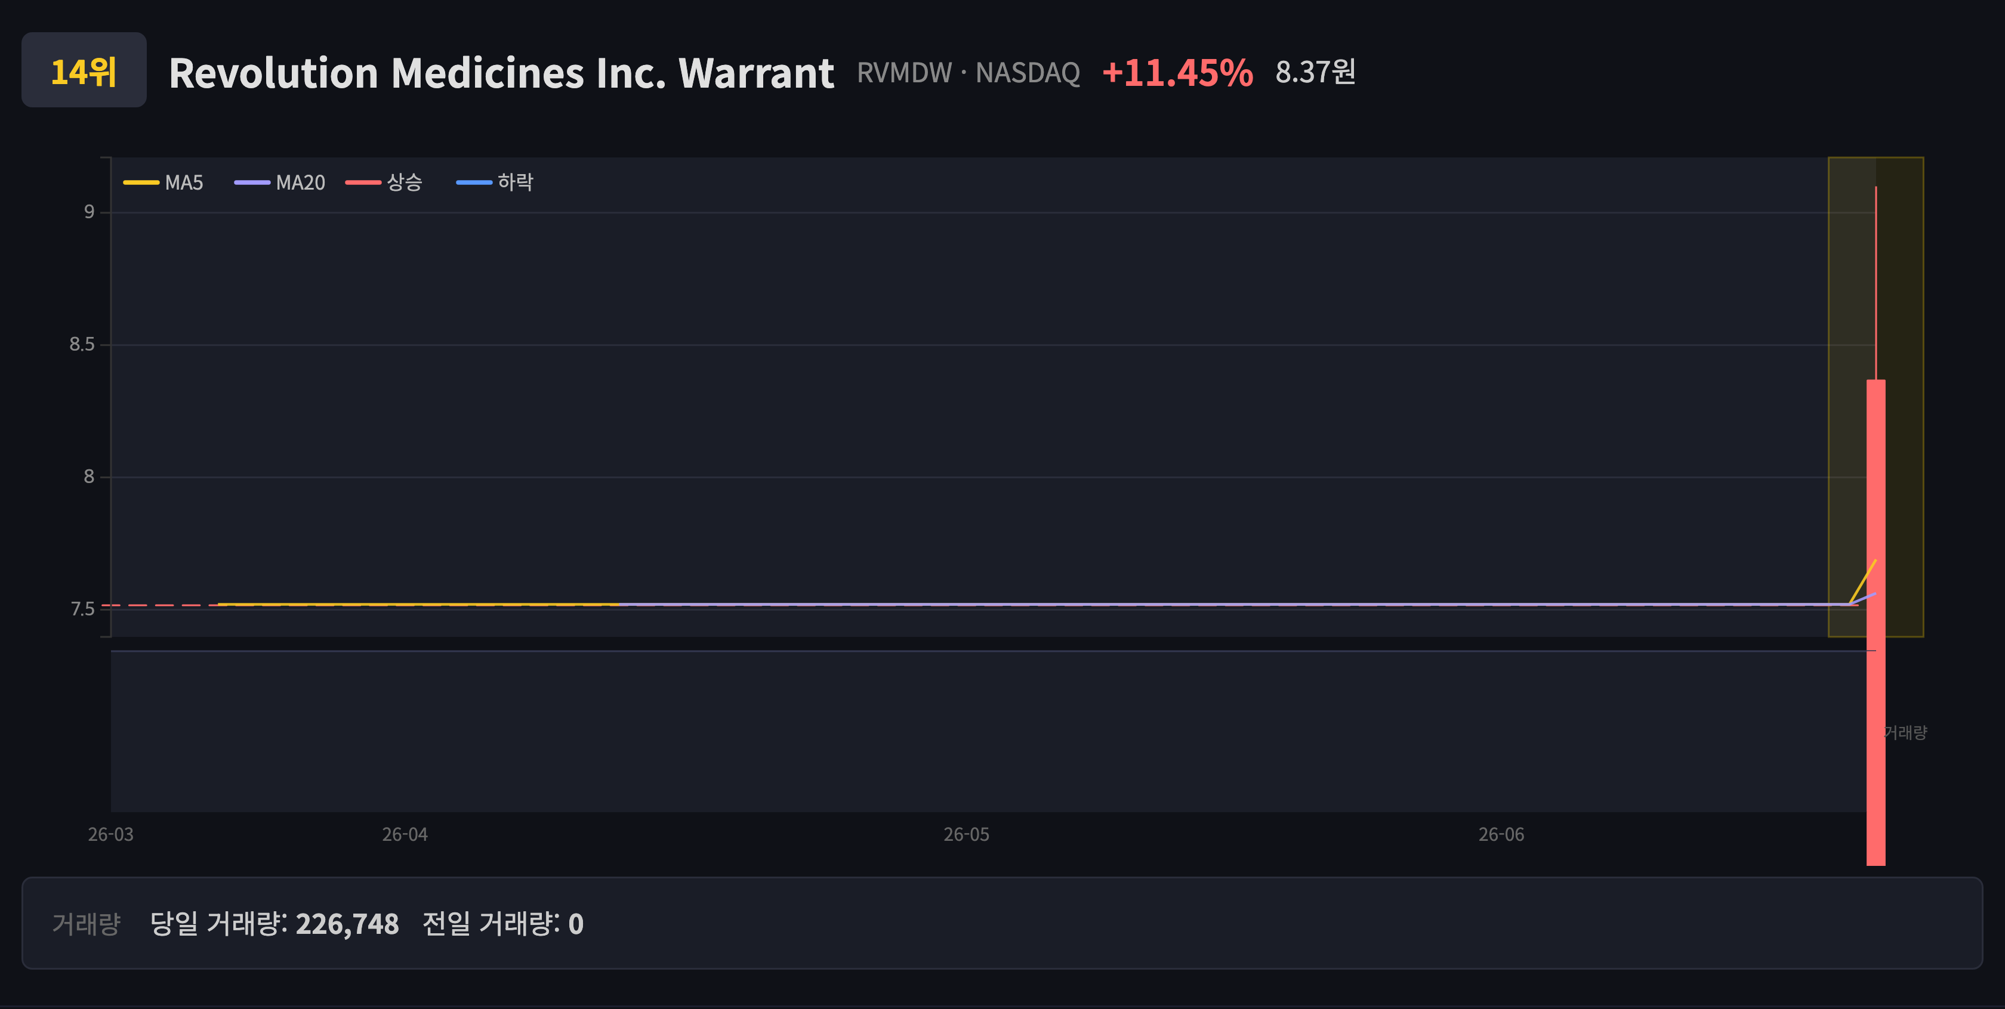Click the y-axis label 8.5
This screenshot has width=2005, height=1009.
[82, 345]
